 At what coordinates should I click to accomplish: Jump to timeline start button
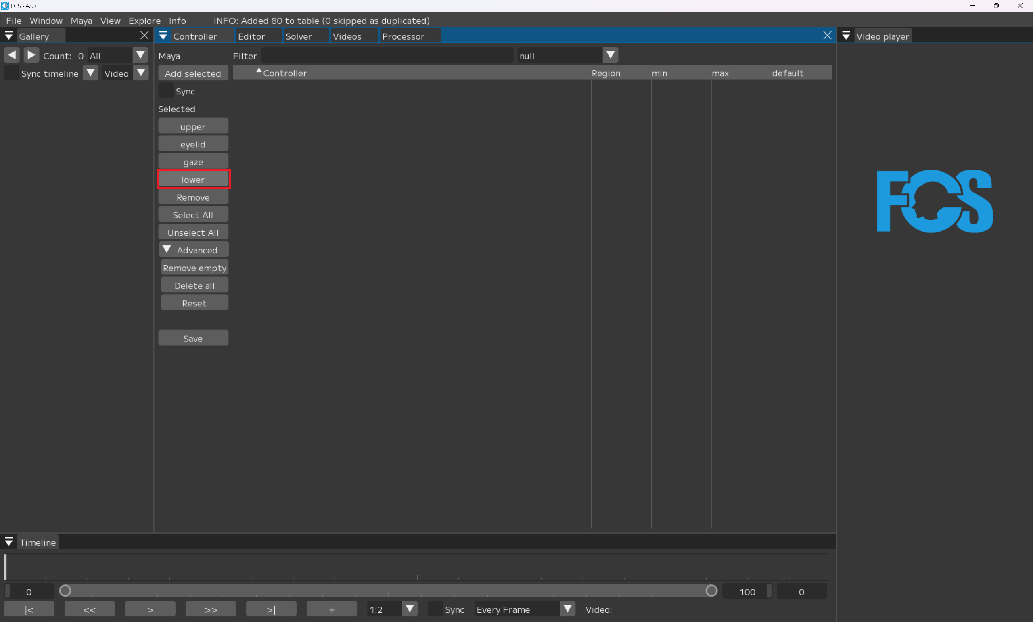point(29,609)
